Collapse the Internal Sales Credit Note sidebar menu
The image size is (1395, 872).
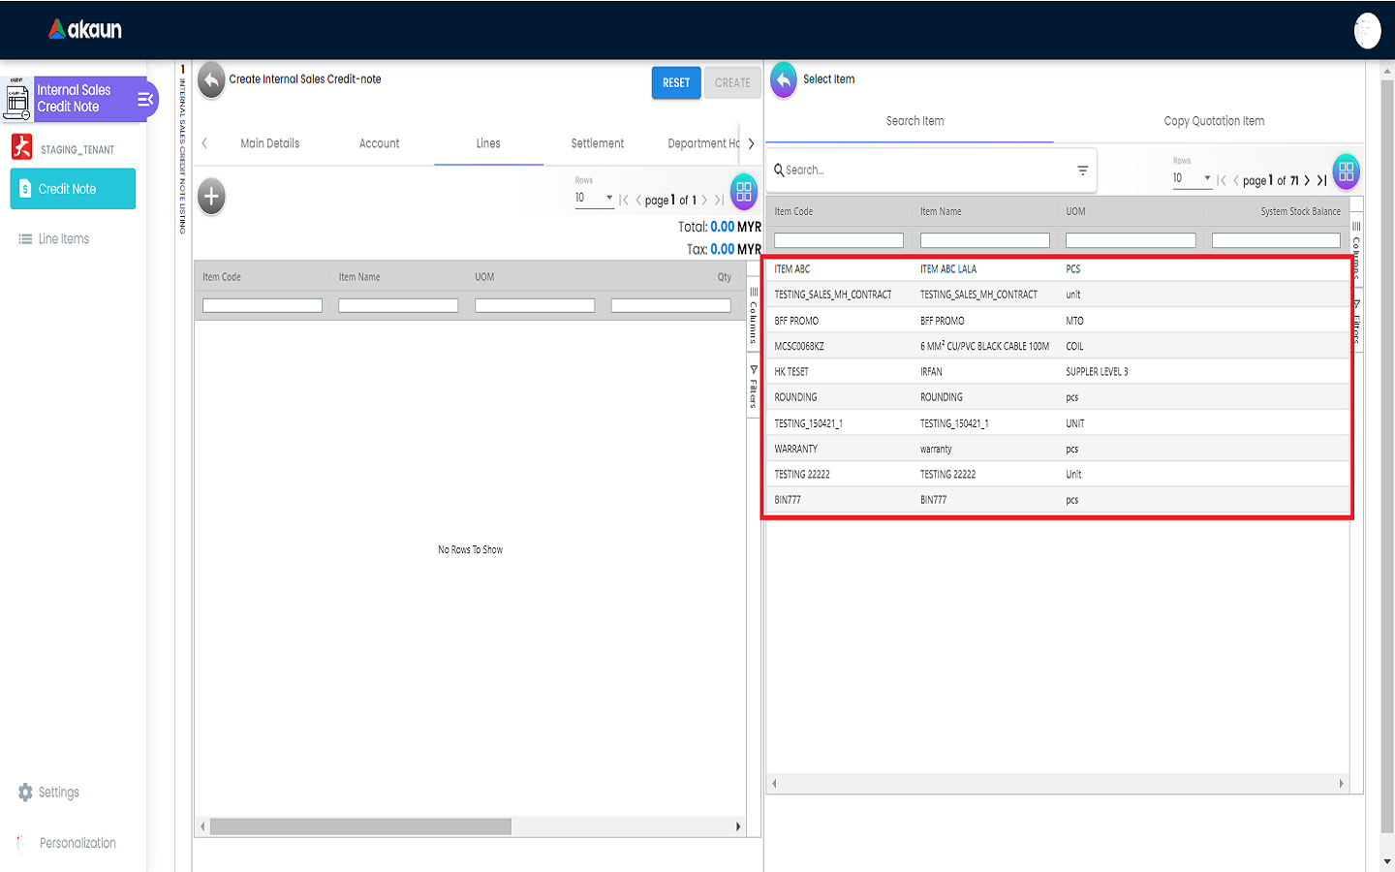pyautogui.click(x=145, y=99)
